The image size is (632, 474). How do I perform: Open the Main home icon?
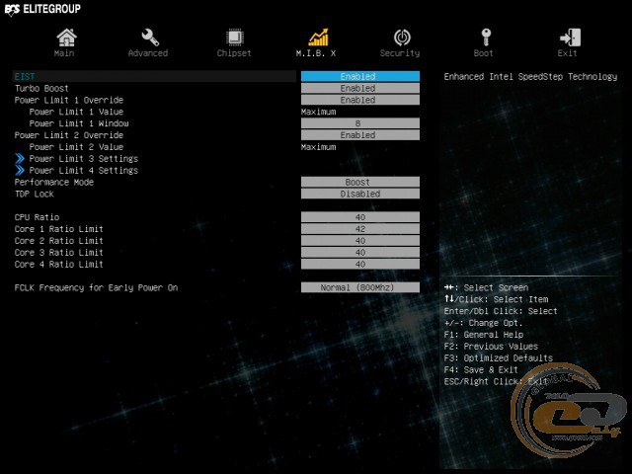pyautogui.click(x=66, y=38)
